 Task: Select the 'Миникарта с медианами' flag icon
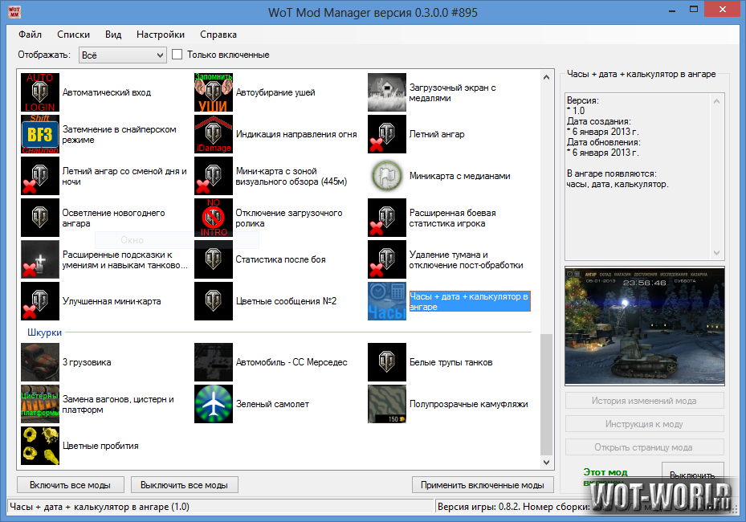[387, 176]
